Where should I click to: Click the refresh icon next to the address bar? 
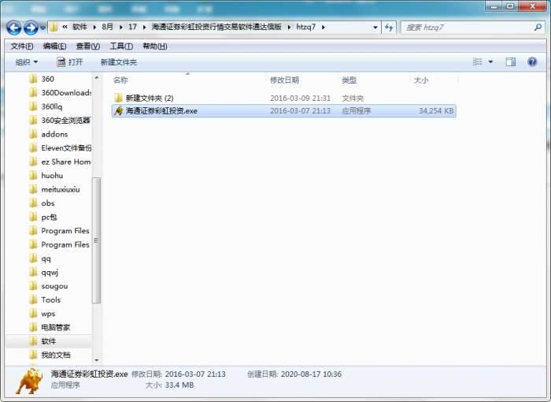tap(389, 27)
